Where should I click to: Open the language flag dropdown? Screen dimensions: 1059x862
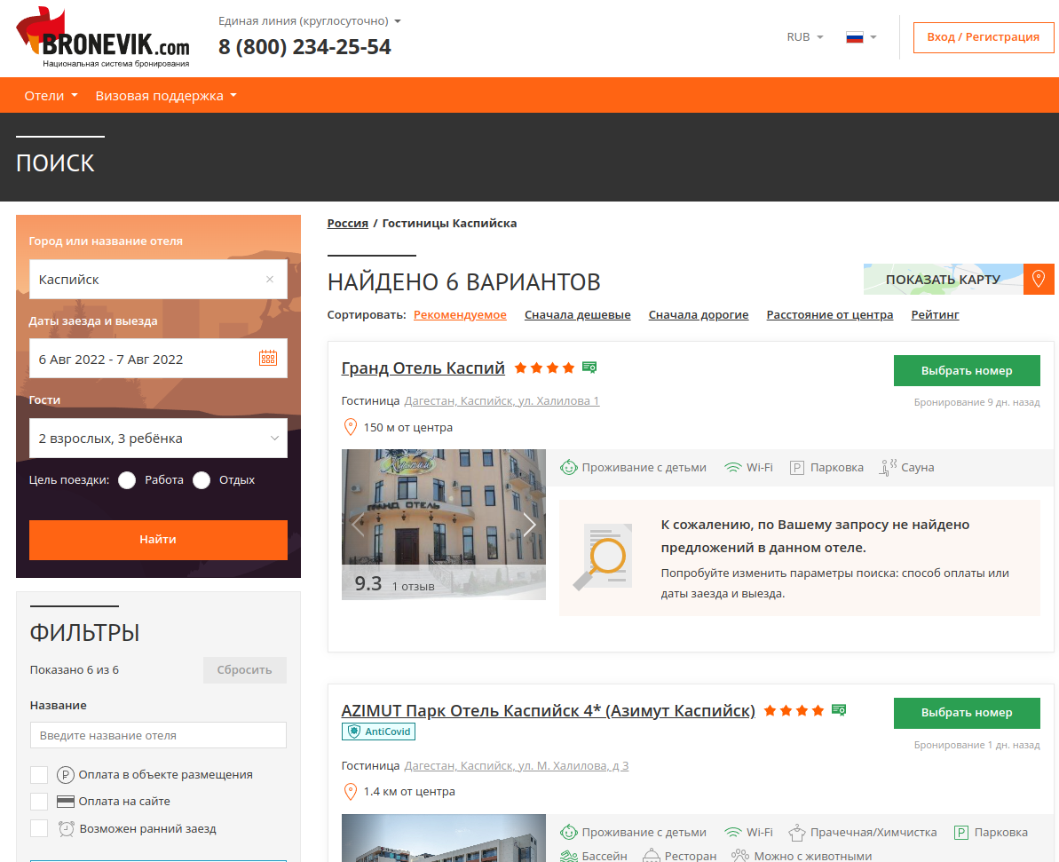[861, 37]
